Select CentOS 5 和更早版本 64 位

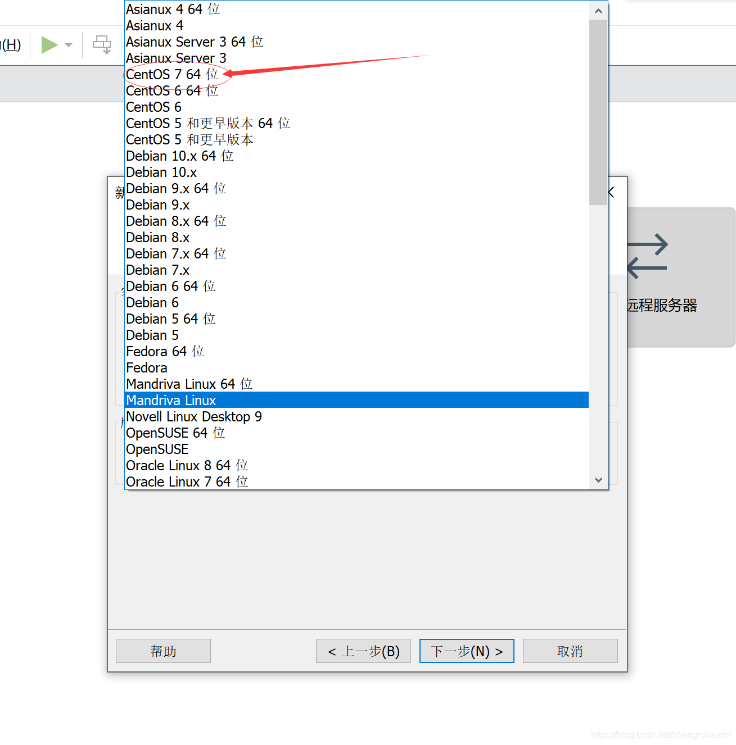click(x=356, y=124)
